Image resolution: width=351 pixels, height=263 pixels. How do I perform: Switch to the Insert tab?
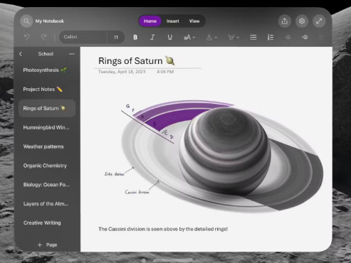pos(172,21)
